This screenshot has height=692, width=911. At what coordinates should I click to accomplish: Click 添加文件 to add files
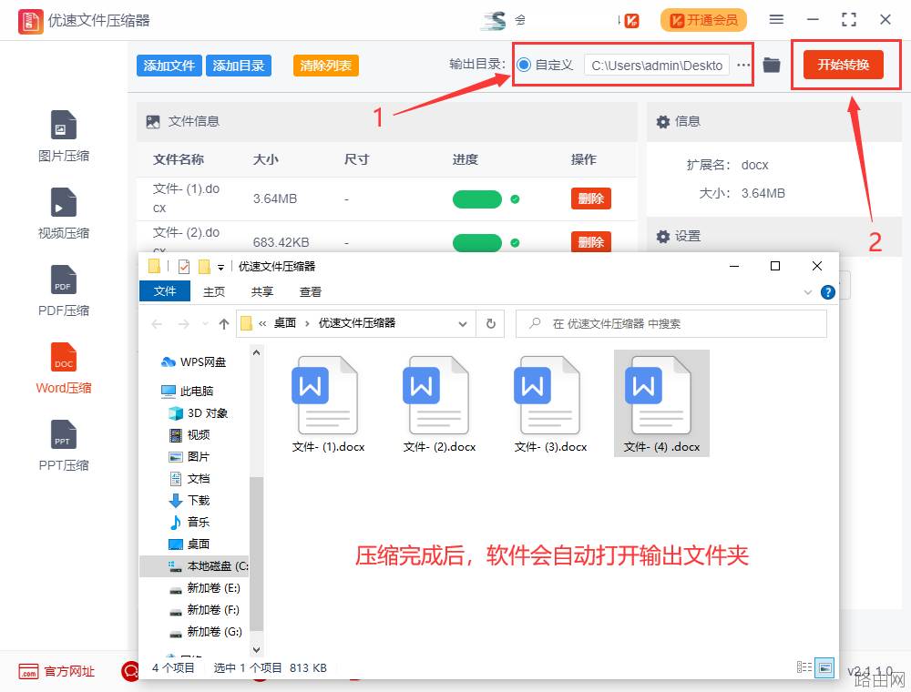point(169,66)
